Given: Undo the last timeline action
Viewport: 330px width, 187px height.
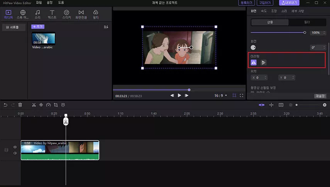Looking at the screenshot, I should (x=5, y=105).
